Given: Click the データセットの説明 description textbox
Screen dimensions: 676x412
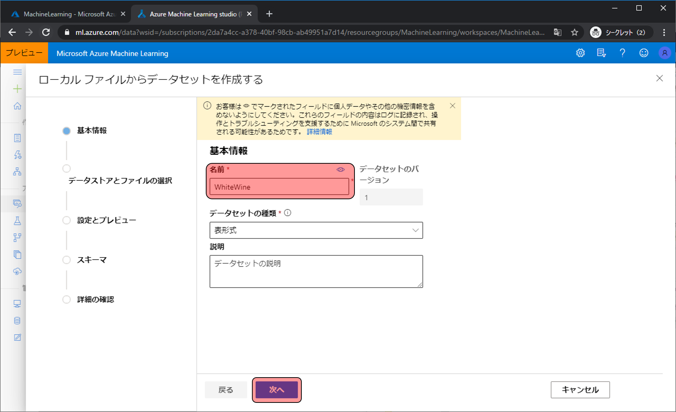Looking at the screenshot, I should click(316, 271).
